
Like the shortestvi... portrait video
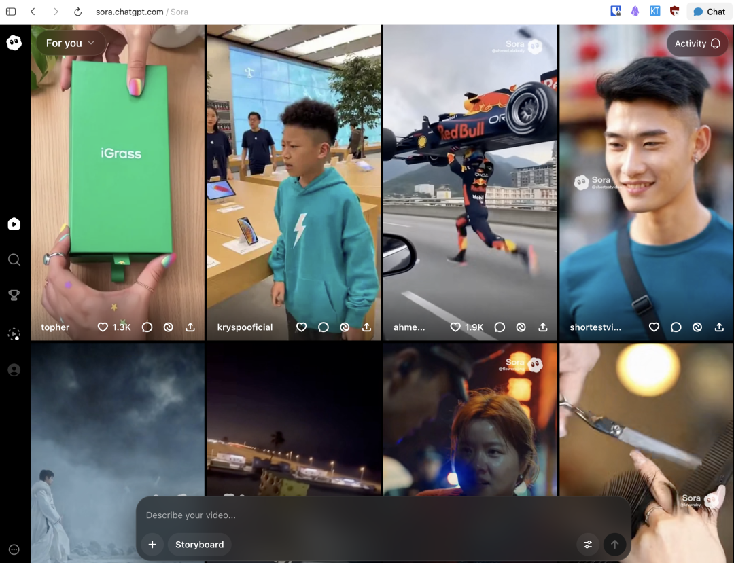pyautogui.click(x=654, y=327)
